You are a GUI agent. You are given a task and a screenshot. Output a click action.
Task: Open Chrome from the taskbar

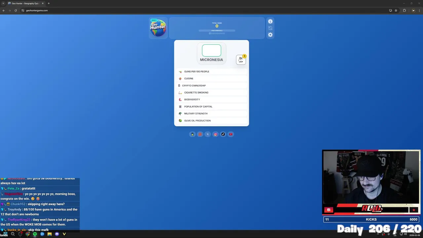[27, 234]
